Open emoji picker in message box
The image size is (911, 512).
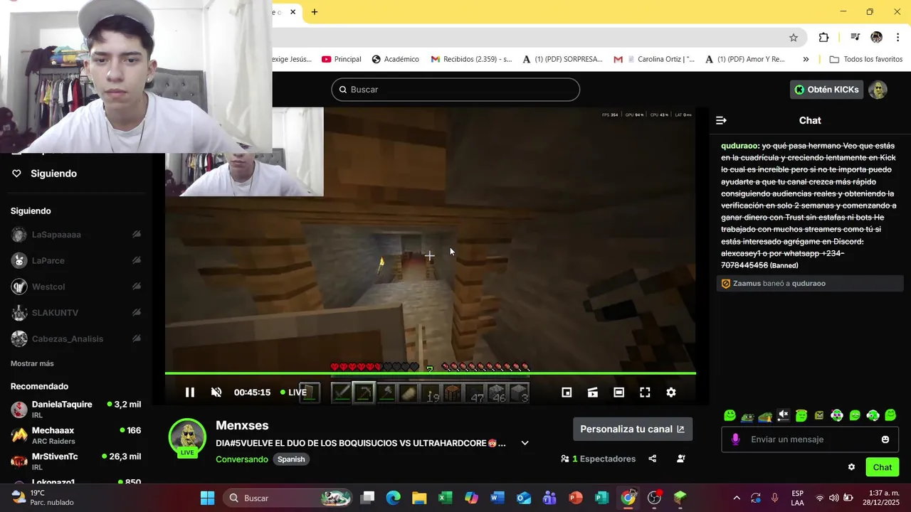coord(885,439)
